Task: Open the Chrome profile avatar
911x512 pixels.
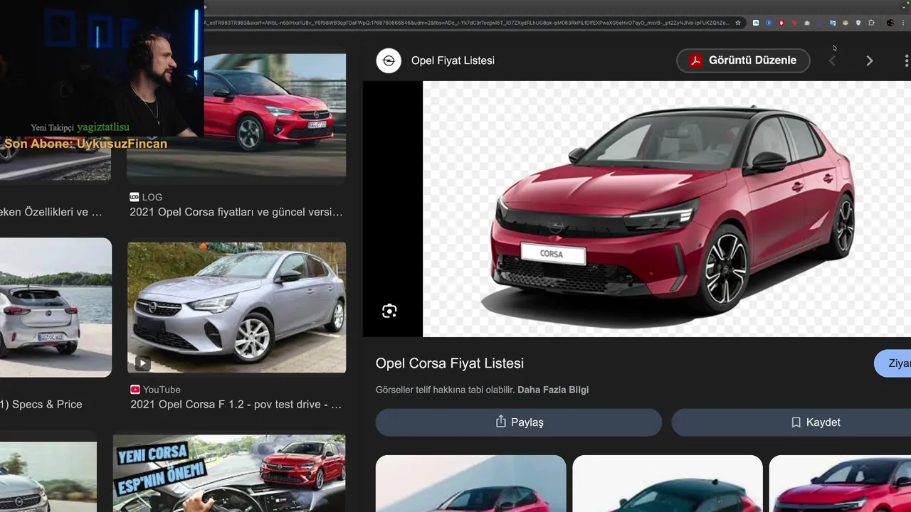Action: click(x=890, y=23)
